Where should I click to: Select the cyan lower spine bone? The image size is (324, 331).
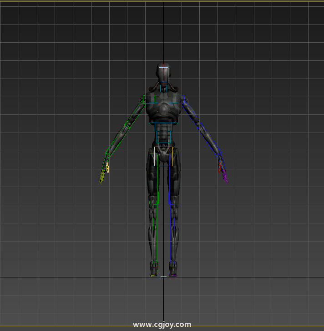point(163,137)
